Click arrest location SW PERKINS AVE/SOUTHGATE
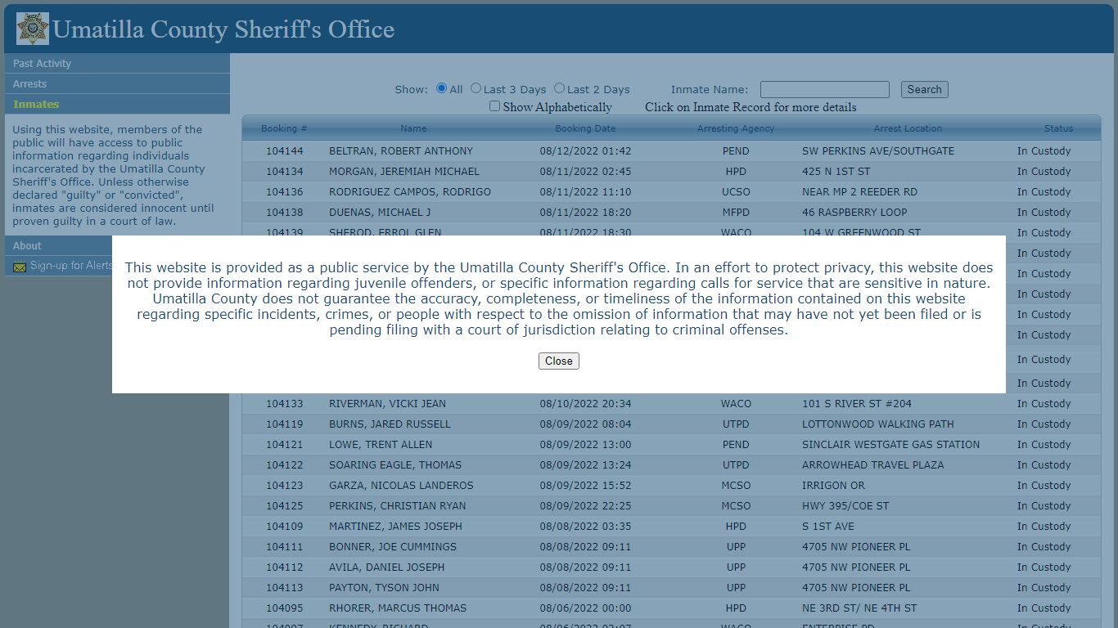1118x628 pixels. [878, 150]
